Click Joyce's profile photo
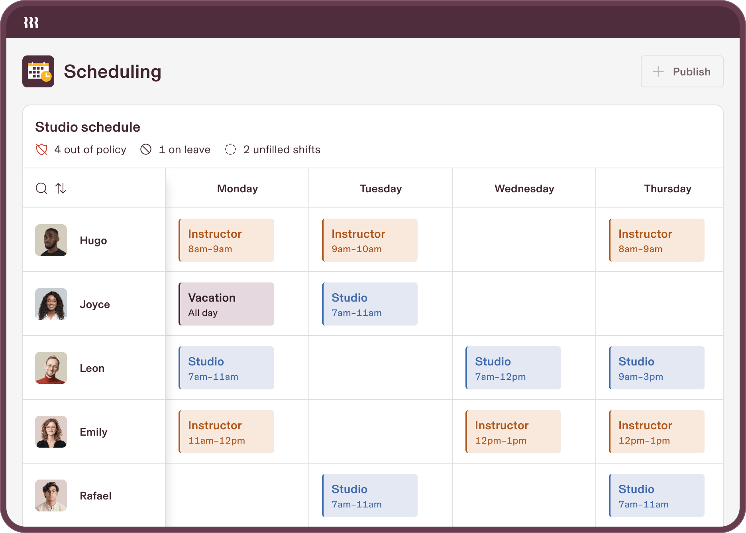Image resolution: width=746 pixels, height=533 pixels. pyautogui.click(x=51, y=304)
